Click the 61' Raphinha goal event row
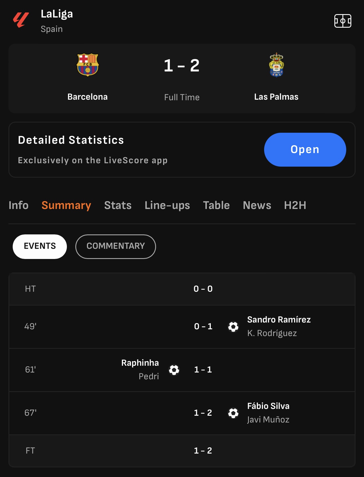Image resolution: width=364 pixels, height=477 pixels. pos(182,370)
